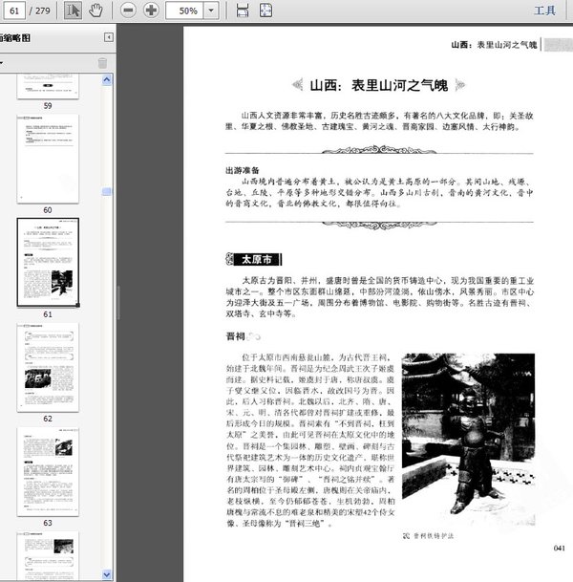Click the photo caption 晋祠铁铸护法

tap(433, 535)
